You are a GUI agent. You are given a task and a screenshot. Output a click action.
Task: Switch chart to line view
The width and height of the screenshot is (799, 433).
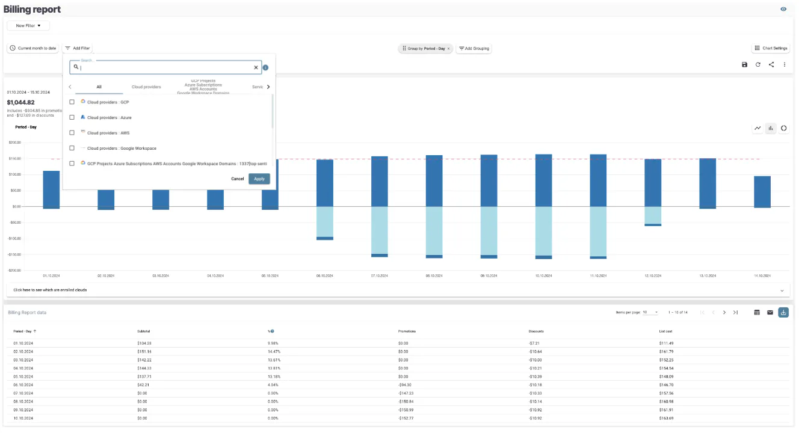(x=757, y=128)
